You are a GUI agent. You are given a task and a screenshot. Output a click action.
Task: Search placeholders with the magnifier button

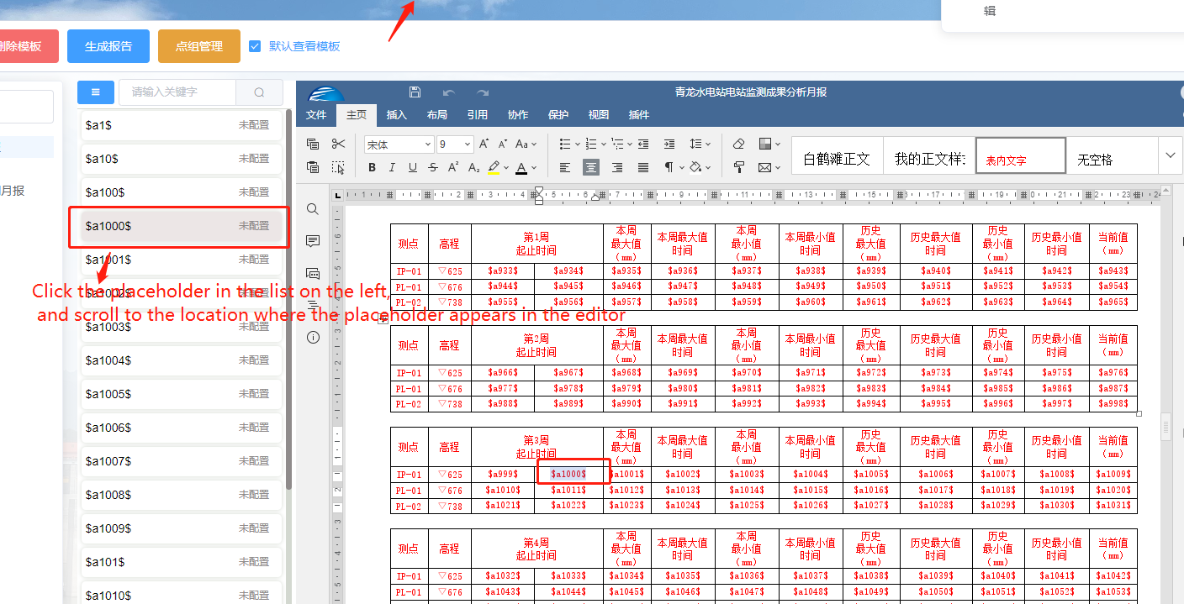pos(259,92)
